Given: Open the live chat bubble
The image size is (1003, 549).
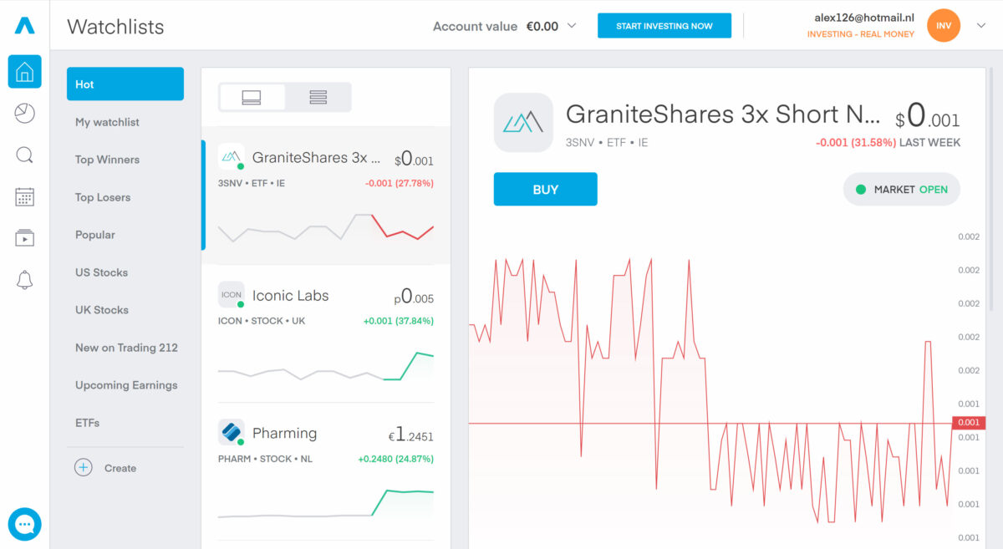Looking at the screenshot, I should pos(24,525).
